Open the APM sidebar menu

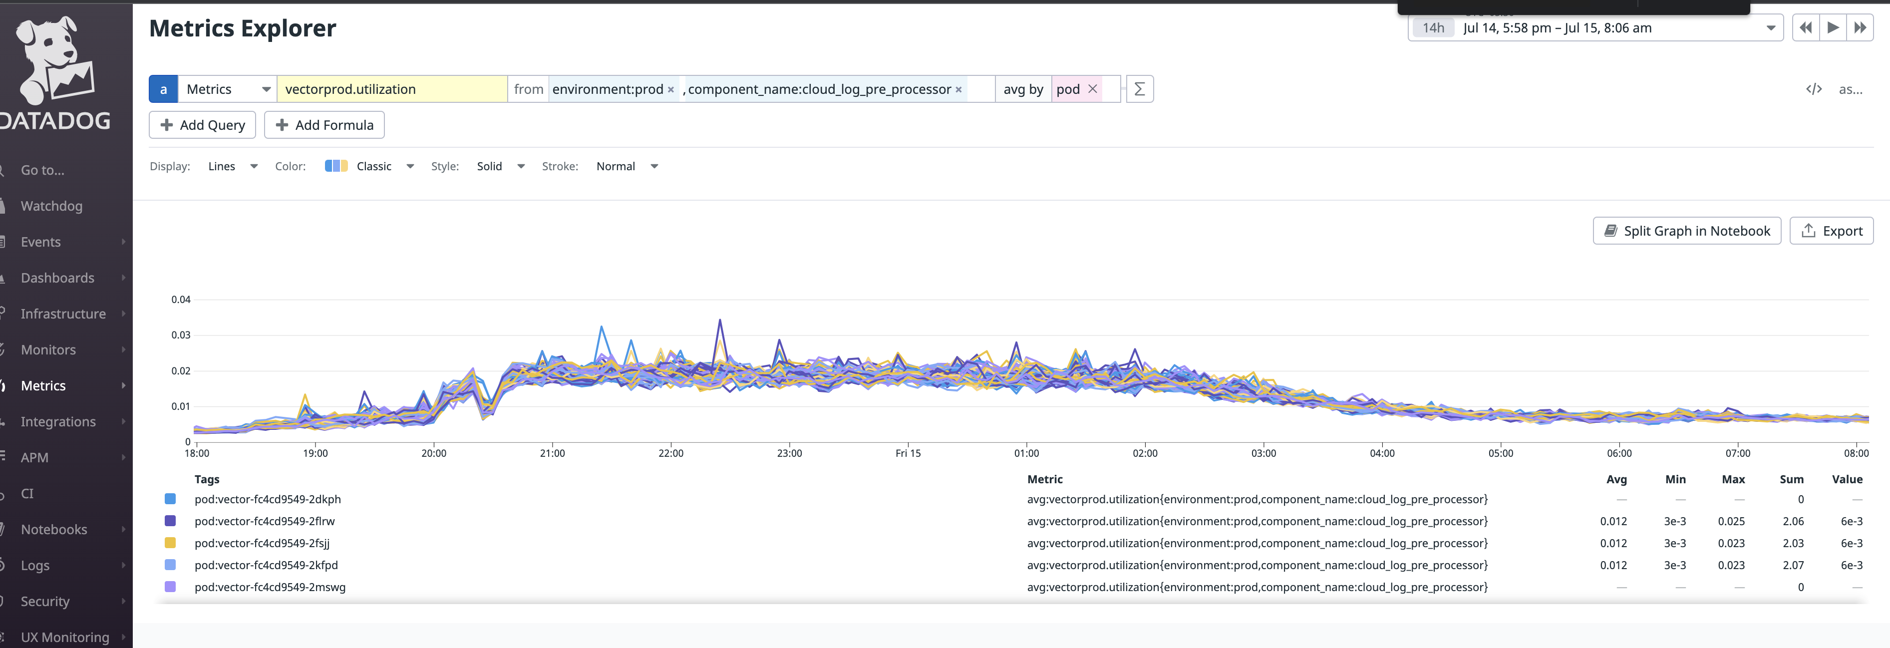66,458
